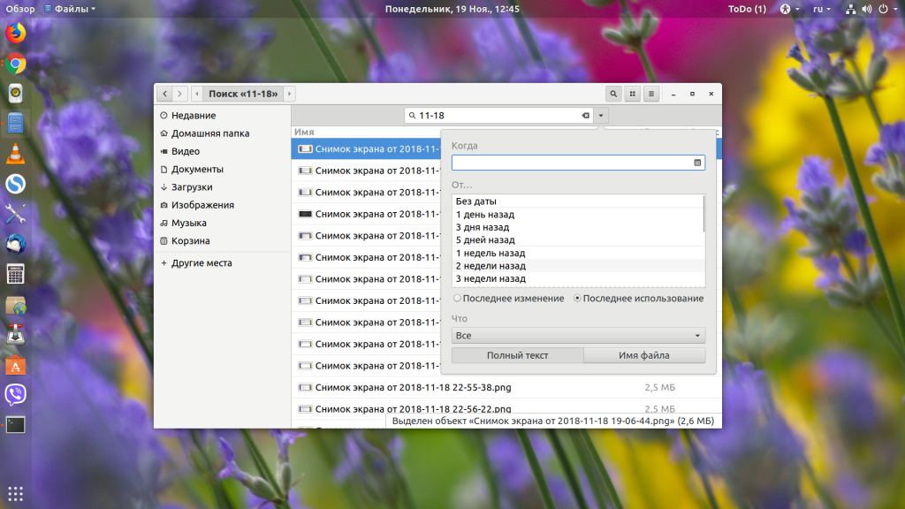
Task: Click the scrollbar of the date list
Action: (x=703, y=214)
